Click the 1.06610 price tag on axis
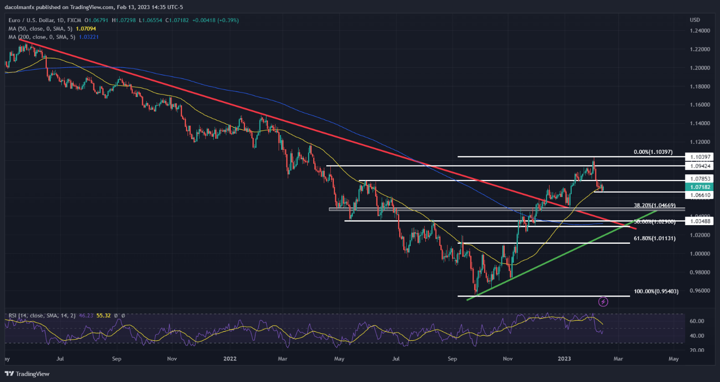The image size is (720, 382). 699,195
